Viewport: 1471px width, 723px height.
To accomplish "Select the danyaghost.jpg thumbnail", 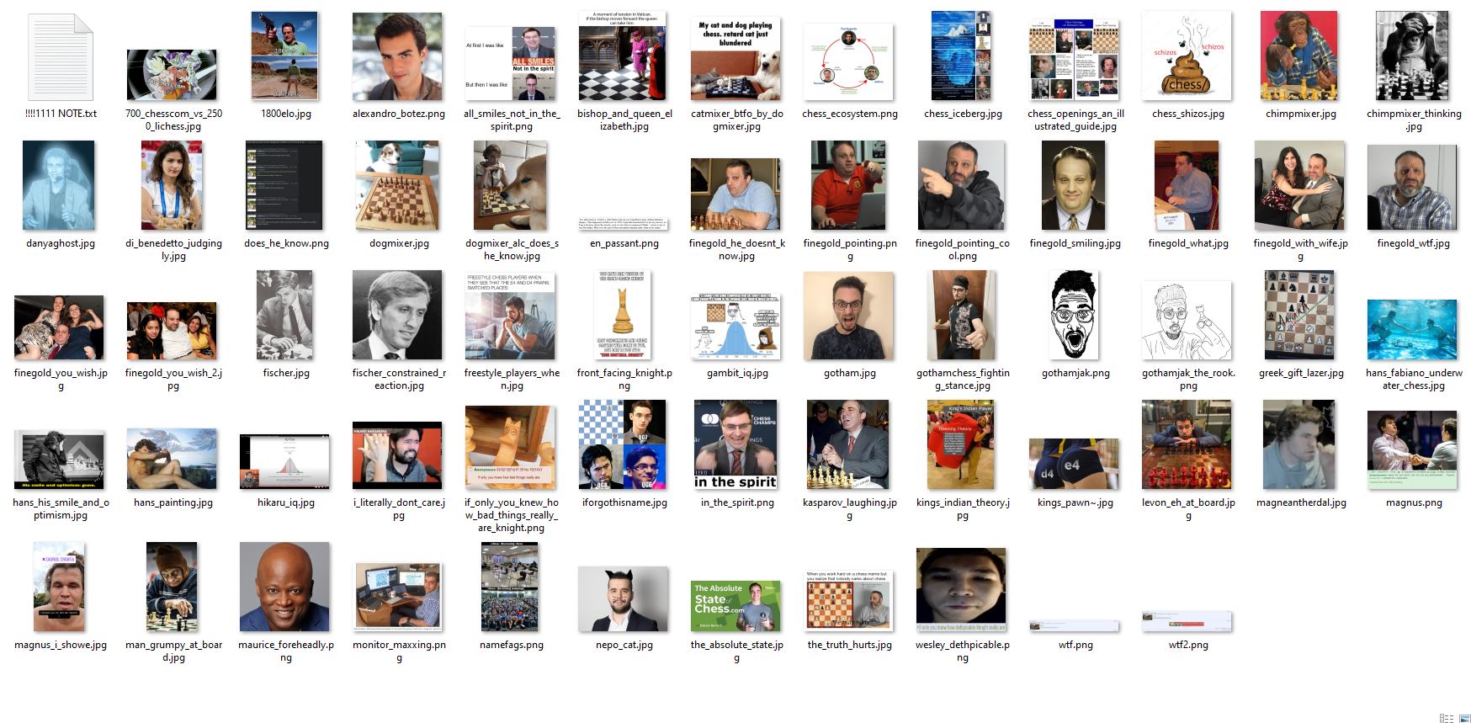I will (59, 185).
